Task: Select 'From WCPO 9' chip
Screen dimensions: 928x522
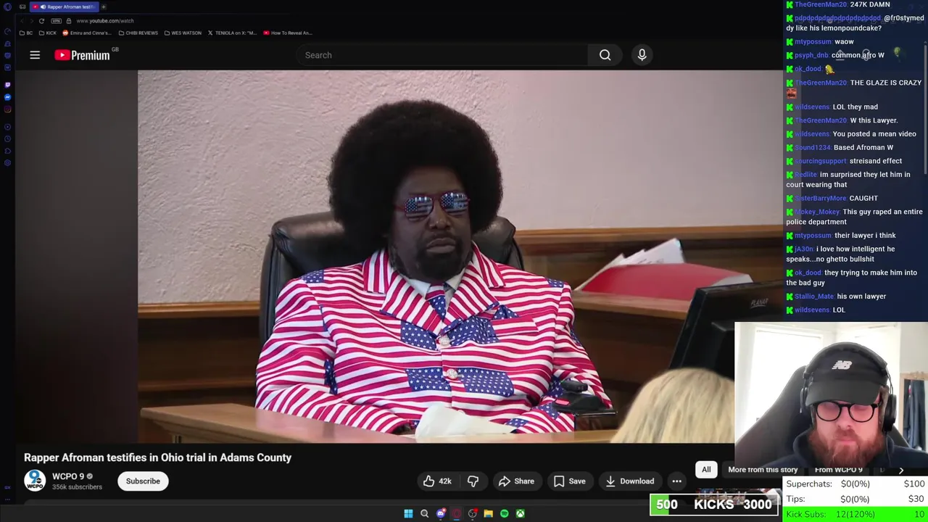Action: click(x=839, y=470)
